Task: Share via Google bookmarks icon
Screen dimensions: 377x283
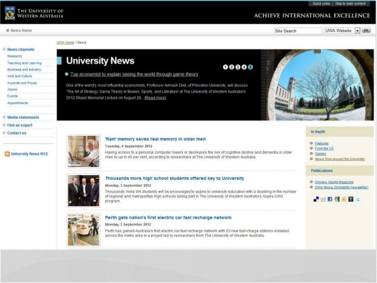Action: pos(337,199)
